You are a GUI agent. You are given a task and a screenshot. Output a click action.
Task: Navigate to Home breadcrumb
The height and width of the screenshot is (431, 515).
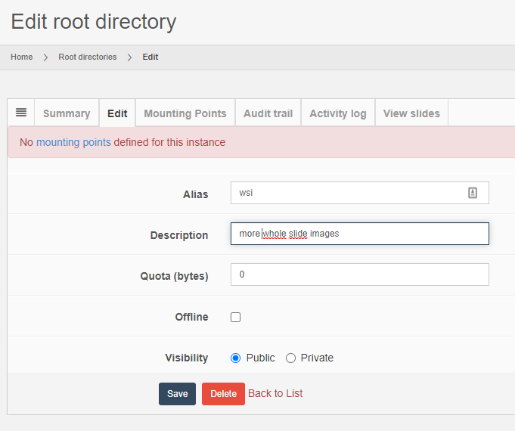click(x=21, y=57)
